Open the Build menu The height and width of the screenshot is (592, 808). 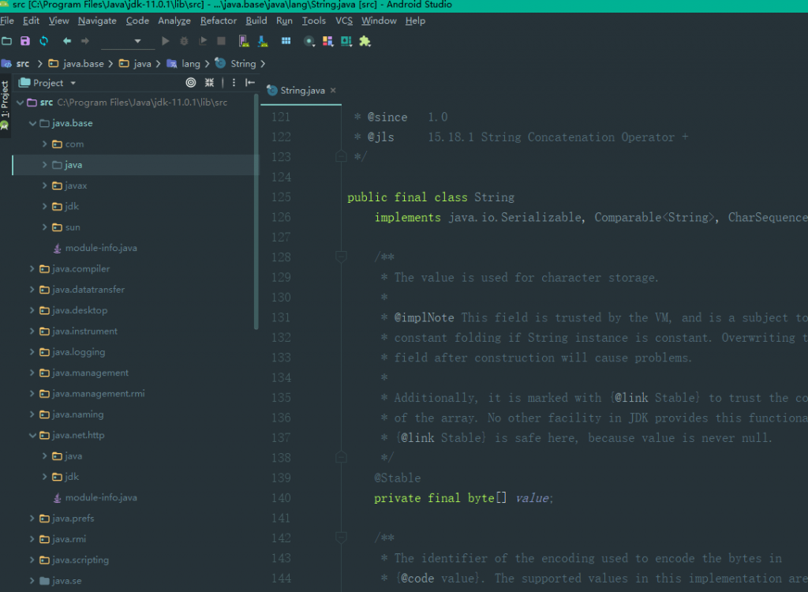pyautogui.click(x=256, y=21)
